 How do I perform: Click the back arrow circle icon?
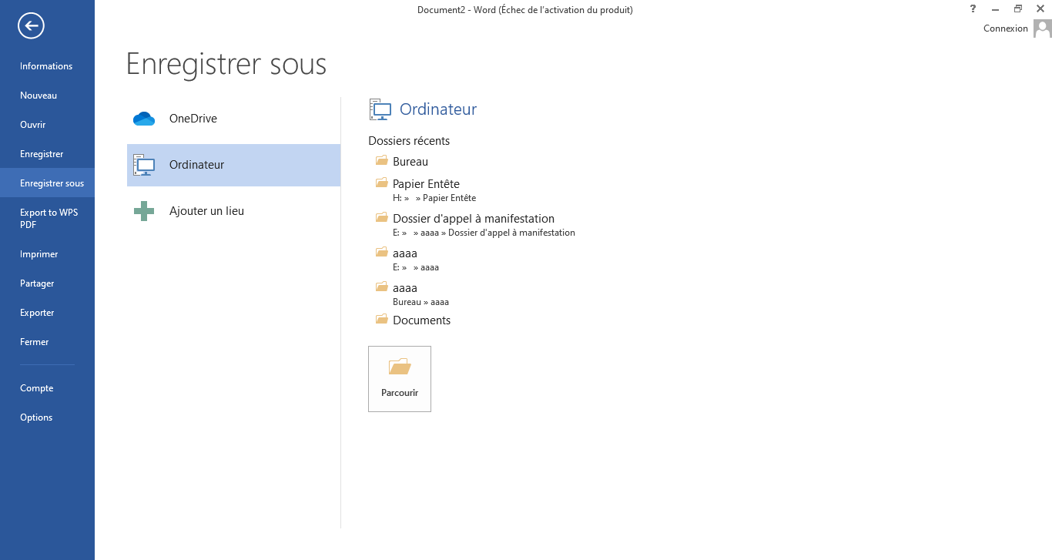[x=32, y=26]
